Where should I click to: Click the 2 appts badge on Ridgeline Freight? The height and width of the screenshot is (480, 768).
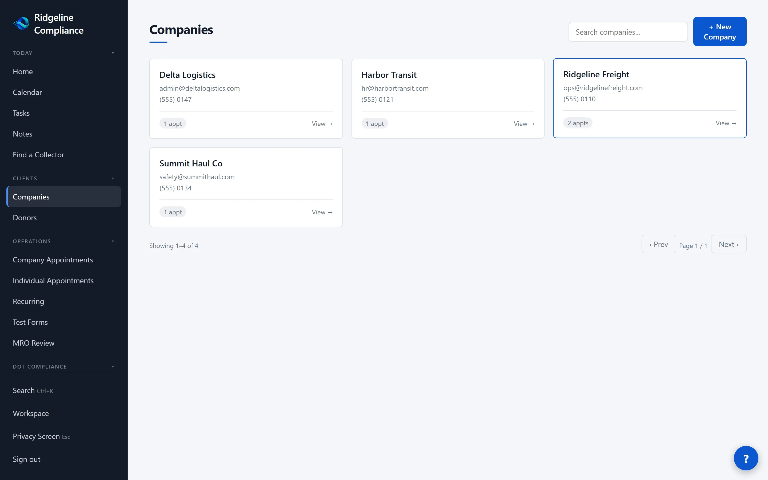coord(578,123)
